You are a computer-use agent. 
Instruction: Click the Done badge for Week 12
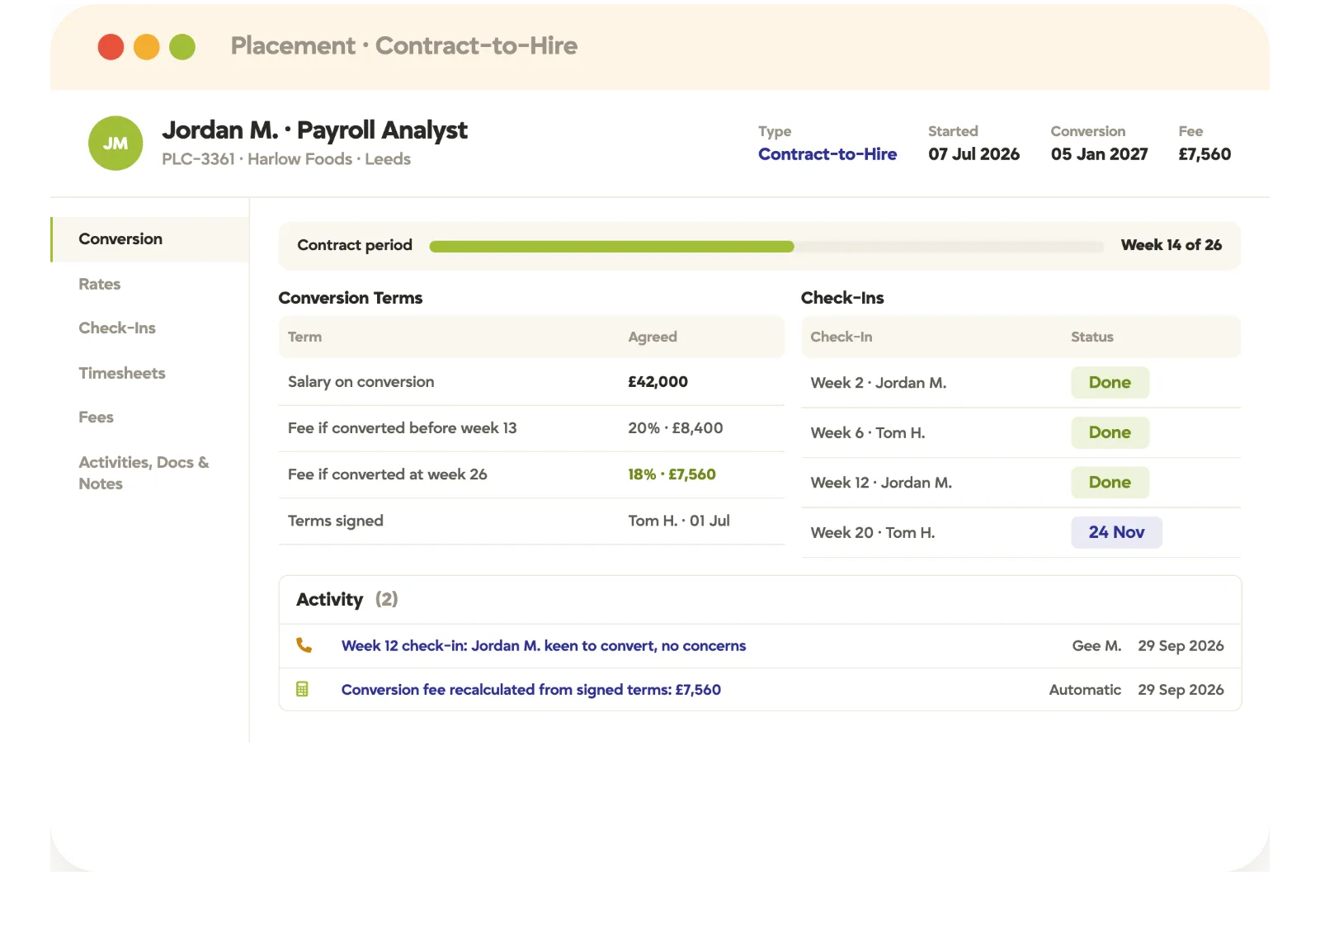[1110, 483]
